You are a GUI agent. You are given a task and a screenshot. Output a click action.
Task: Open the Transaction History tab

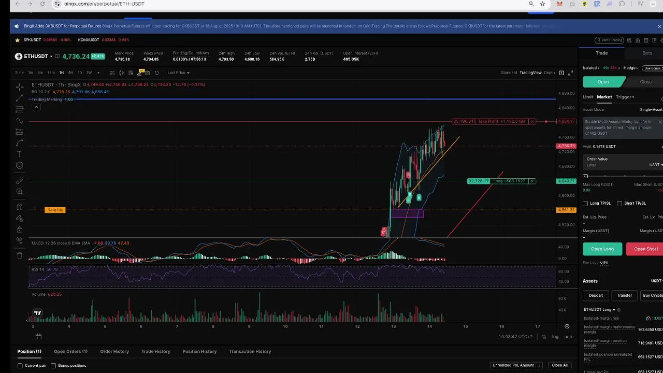[x=250, y=352]
